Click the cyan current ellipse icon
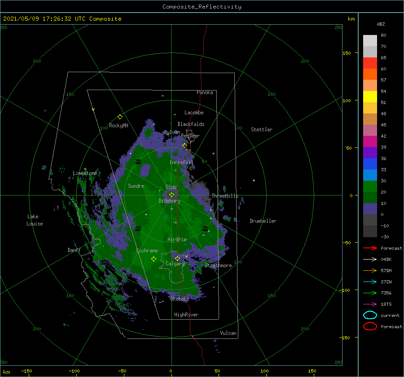 tap(370, 315)
